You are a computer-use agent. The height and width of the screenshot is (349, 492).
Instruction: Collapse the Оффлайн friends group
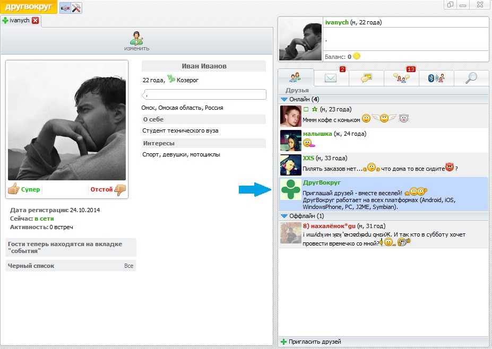coord(284,216)
